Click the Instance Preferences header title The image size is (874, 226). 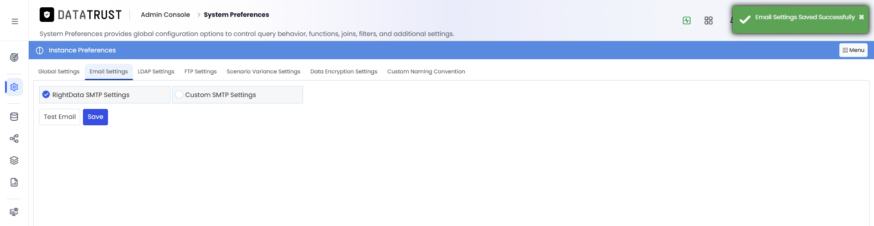[82, 50]
